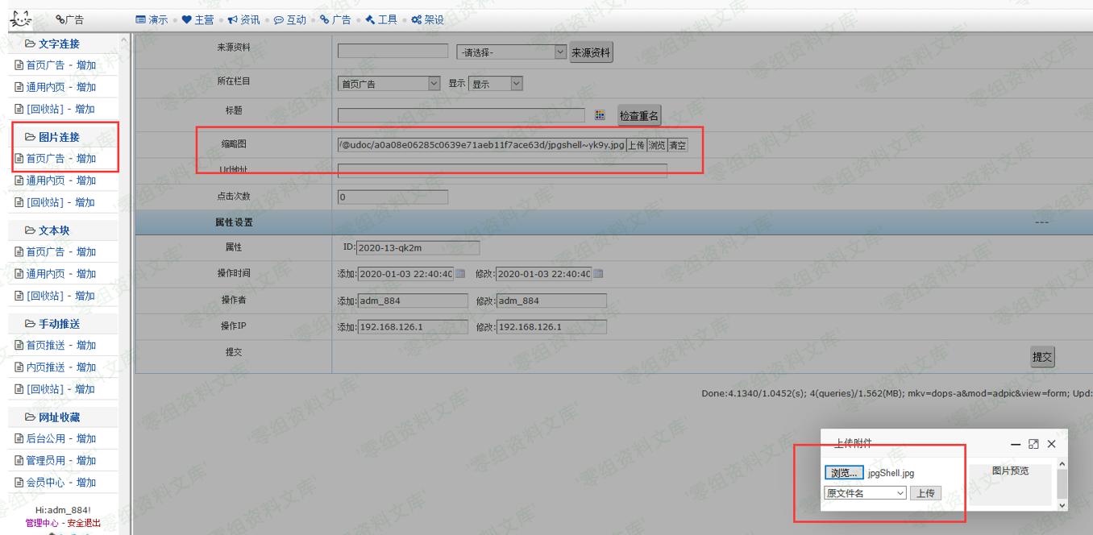
Task: Open the 工具 menu in top bar
Action: pos(376,19)
